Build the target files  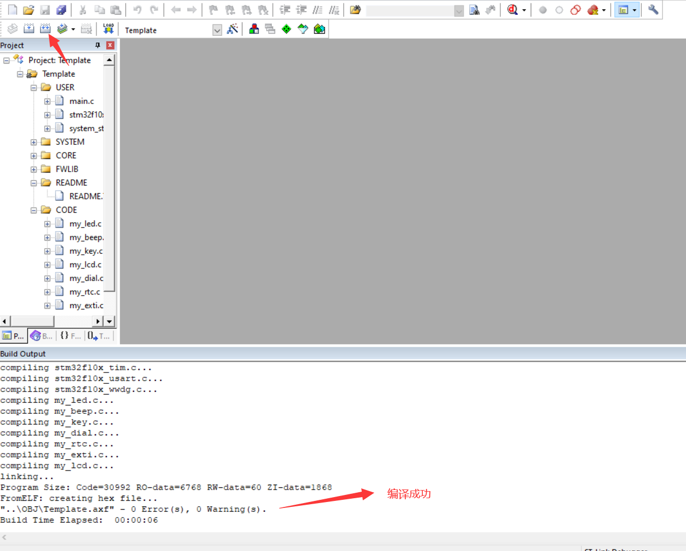[x=29, y=29]
